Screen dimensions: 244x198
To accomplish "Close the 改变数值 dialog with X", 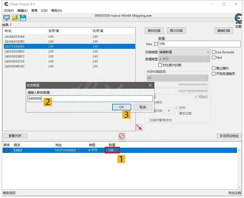I will click(150, 85).
